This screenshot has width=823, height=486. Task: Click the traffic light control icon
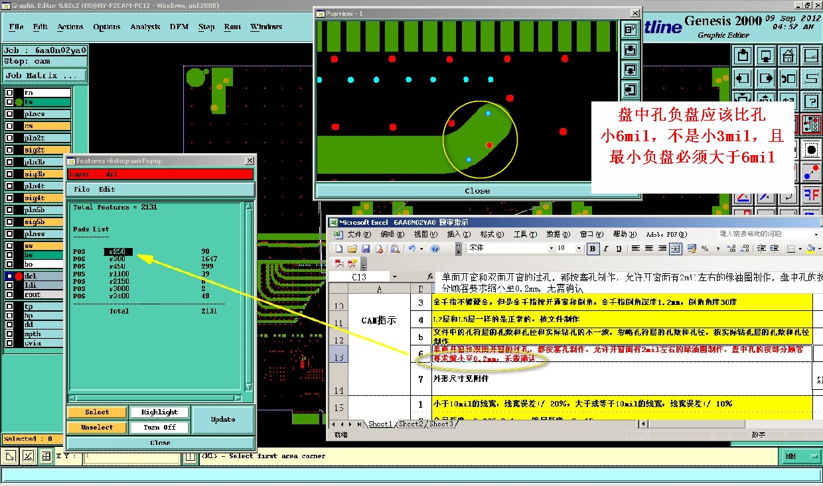(811, 124)
